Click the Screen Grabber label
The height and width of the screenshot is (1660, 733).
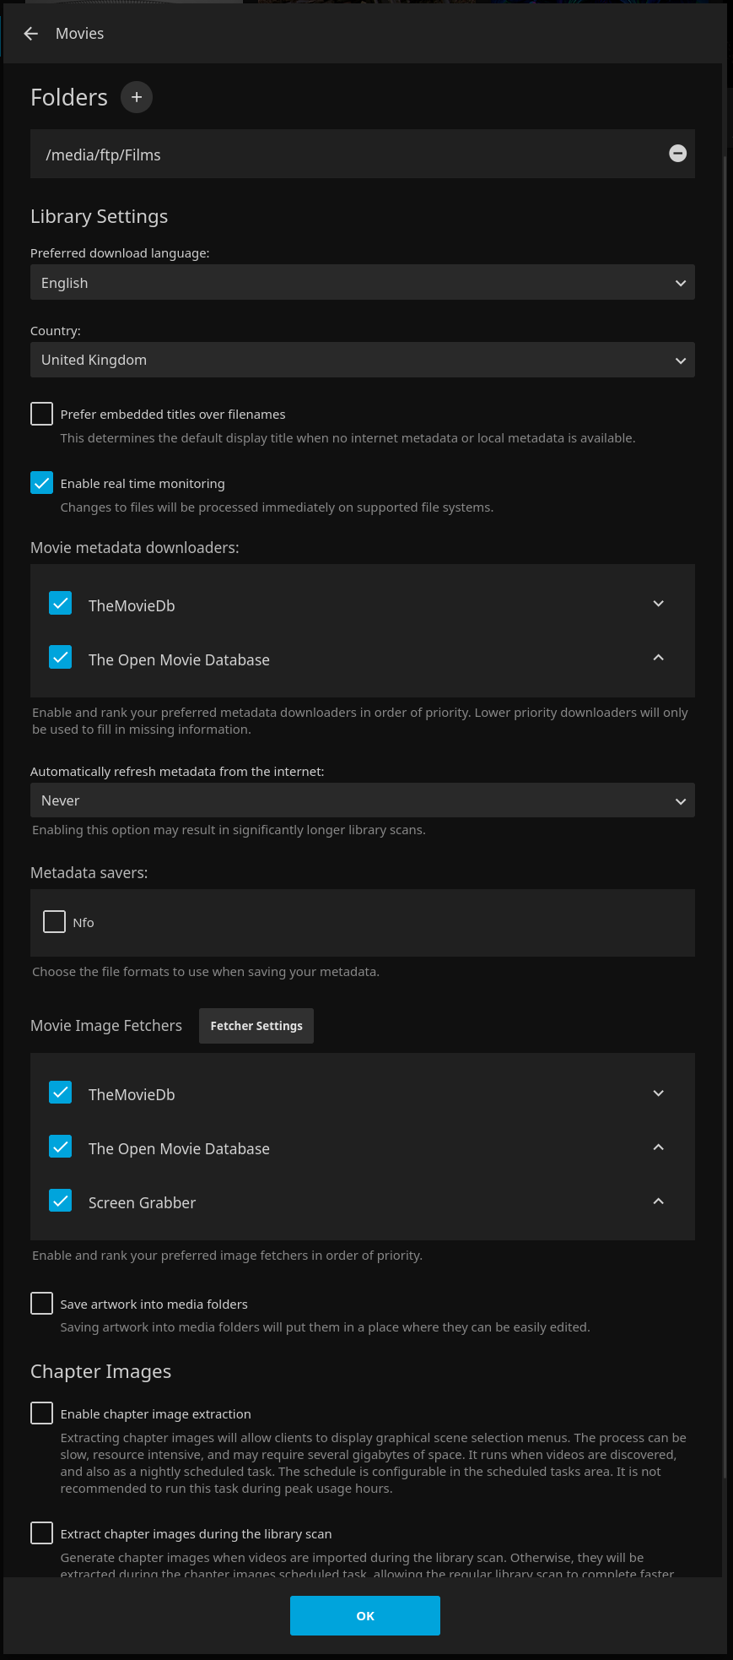click(142, 1203)
